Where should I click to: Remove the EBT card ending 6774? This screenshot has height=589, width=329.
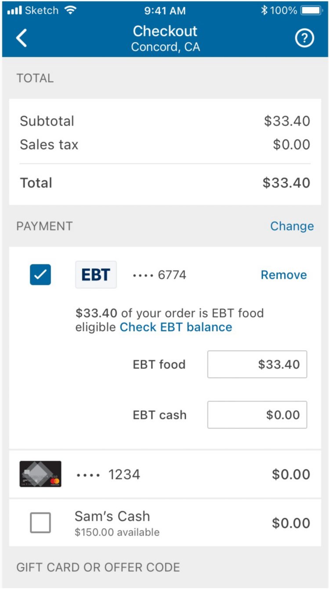tap(284, 275)
